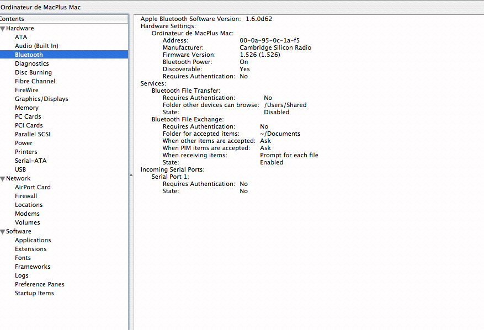Collapse the Software disclosure triangle
Screen dimensions: 484x330
(3, 232)
